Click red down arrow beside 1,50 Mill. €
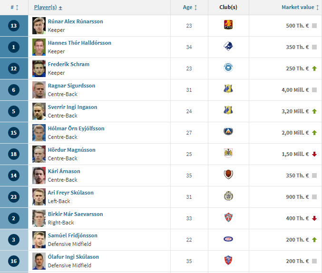 pyautogui.click(x=314, y=154)
